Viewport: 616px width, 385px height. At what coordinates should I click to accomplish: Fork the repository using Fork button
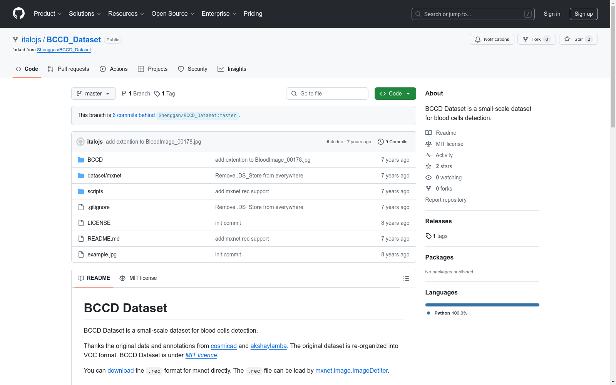(x=536, y=39)
